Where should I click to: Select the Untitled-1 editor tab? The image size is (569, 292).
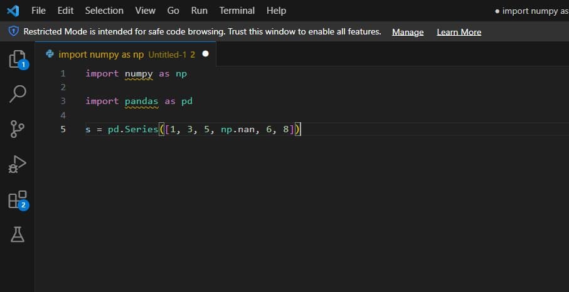(125, 55)
